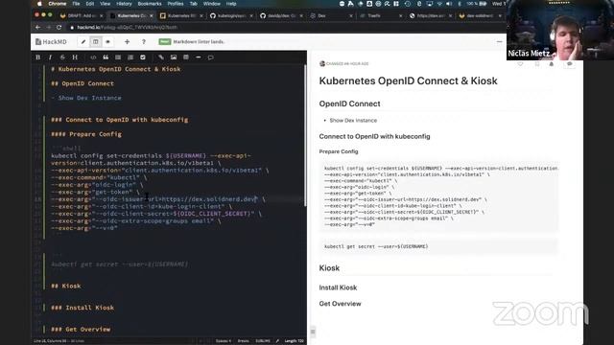Insert an unordered list
The image size is (614, 345).
coord(118,57)
